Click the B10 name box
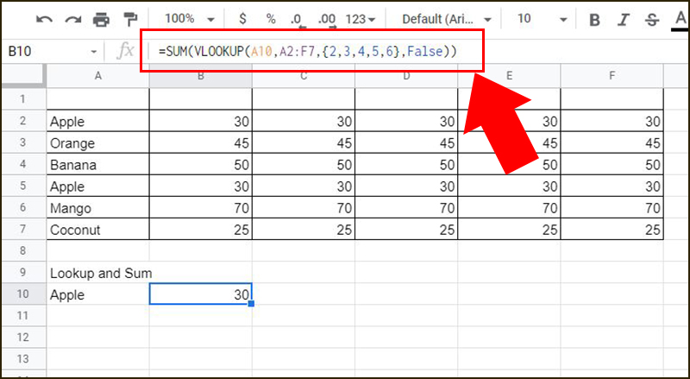Viewport: 690px width, 379px height. point(48,52)
